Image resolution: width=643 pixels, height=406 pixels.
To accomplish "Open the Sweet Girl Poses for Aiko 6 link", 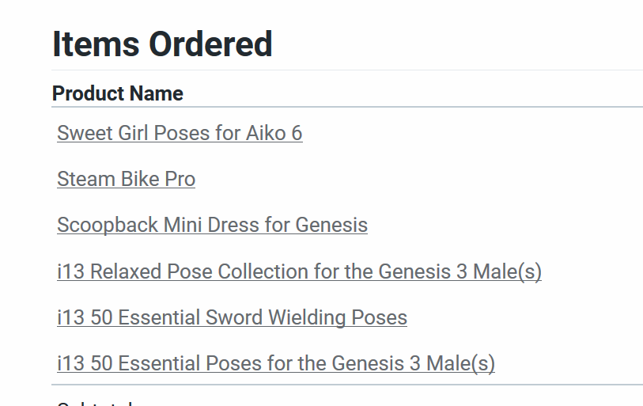I will pos(180,133).
